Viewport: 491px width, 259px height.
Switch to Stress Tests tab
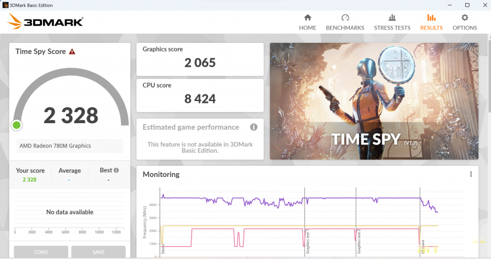392,22
